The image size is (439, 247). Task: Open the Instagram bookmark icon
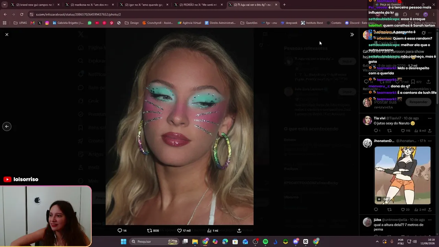[x=47, y=23]
